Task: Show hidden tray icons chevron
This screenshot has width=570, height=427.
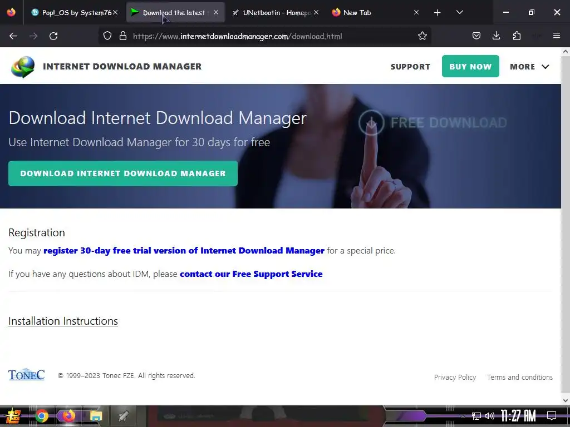Action: click(x=463, y=416)
